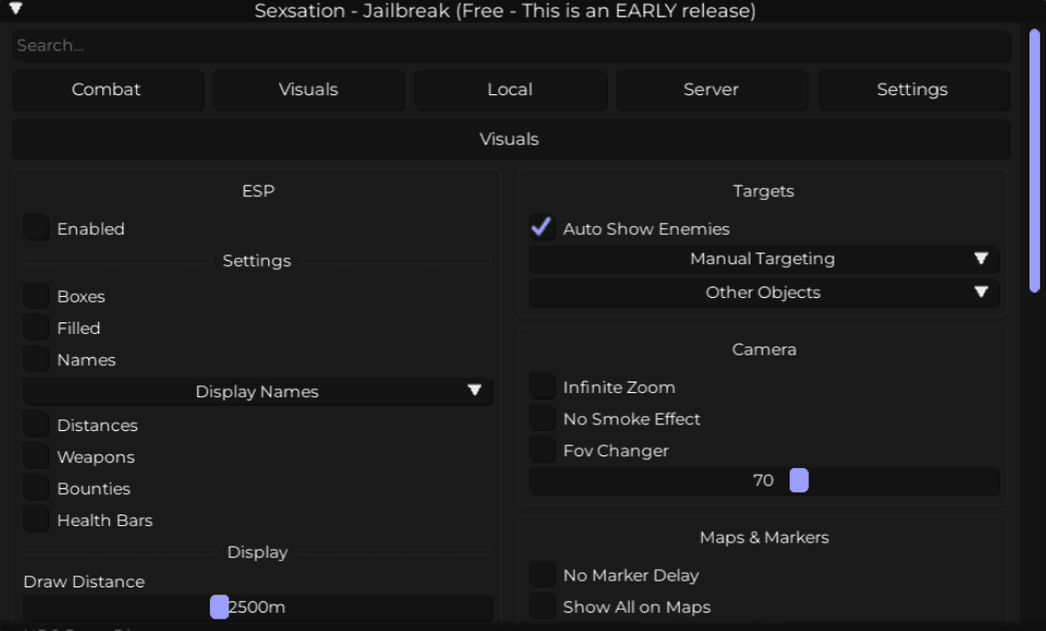Click the Sexsation - Jailbreak window title
Image resolution: width=1046 pixels, height=631 pixels.
(x=505, y=11)
